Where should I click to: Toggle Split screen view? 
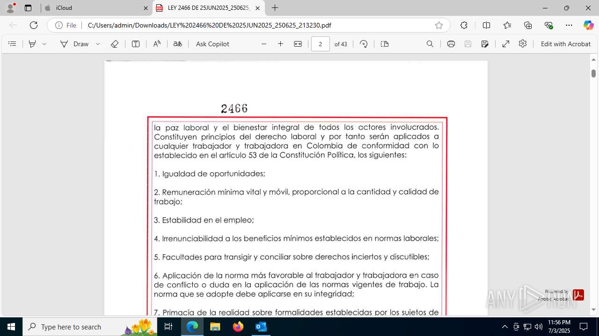tap(486, 25)
